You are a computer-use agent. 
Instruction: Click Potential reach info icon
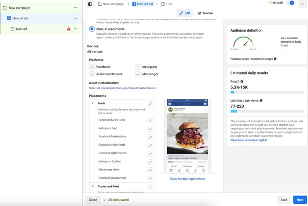275,59
